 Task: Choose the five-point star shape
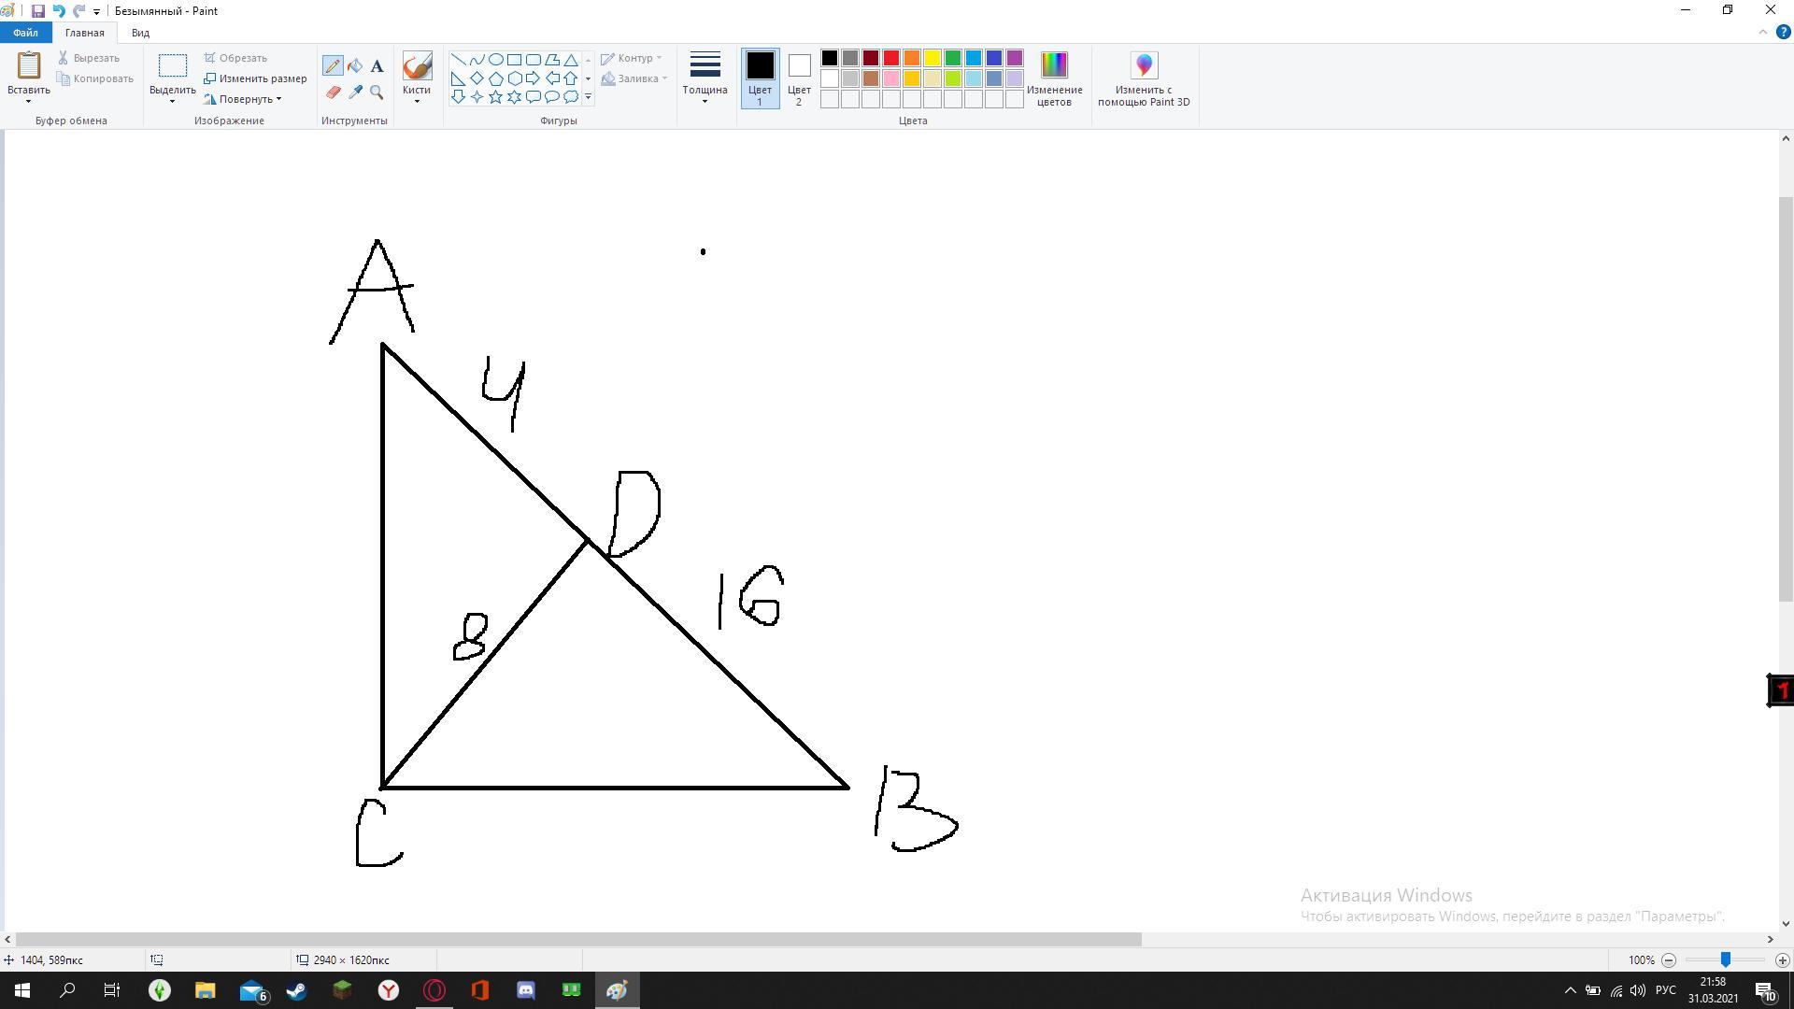pos(495,96)
